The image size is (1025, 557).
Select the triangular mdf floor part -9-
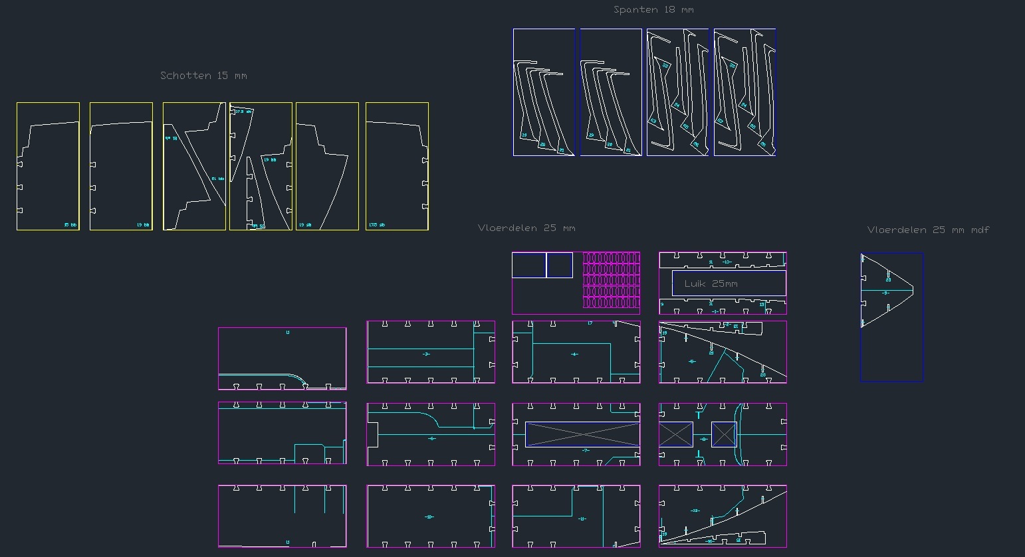click(885, 292)
